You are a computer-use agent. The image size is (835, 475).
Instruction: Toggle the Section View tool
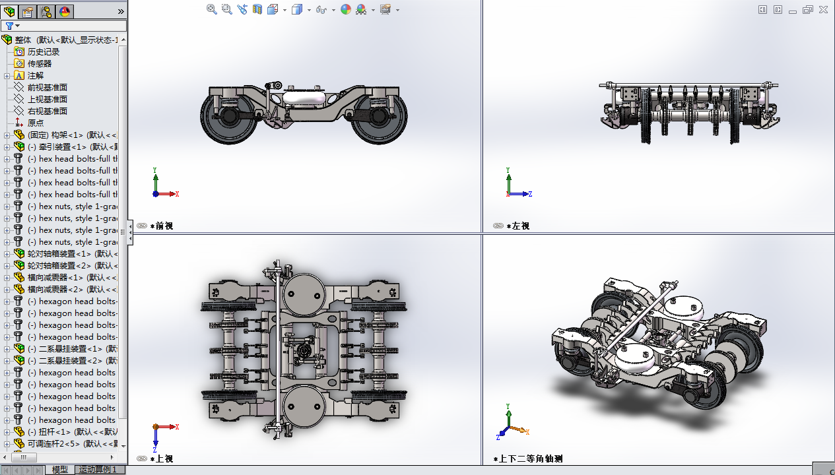click(x=257, y=9)
